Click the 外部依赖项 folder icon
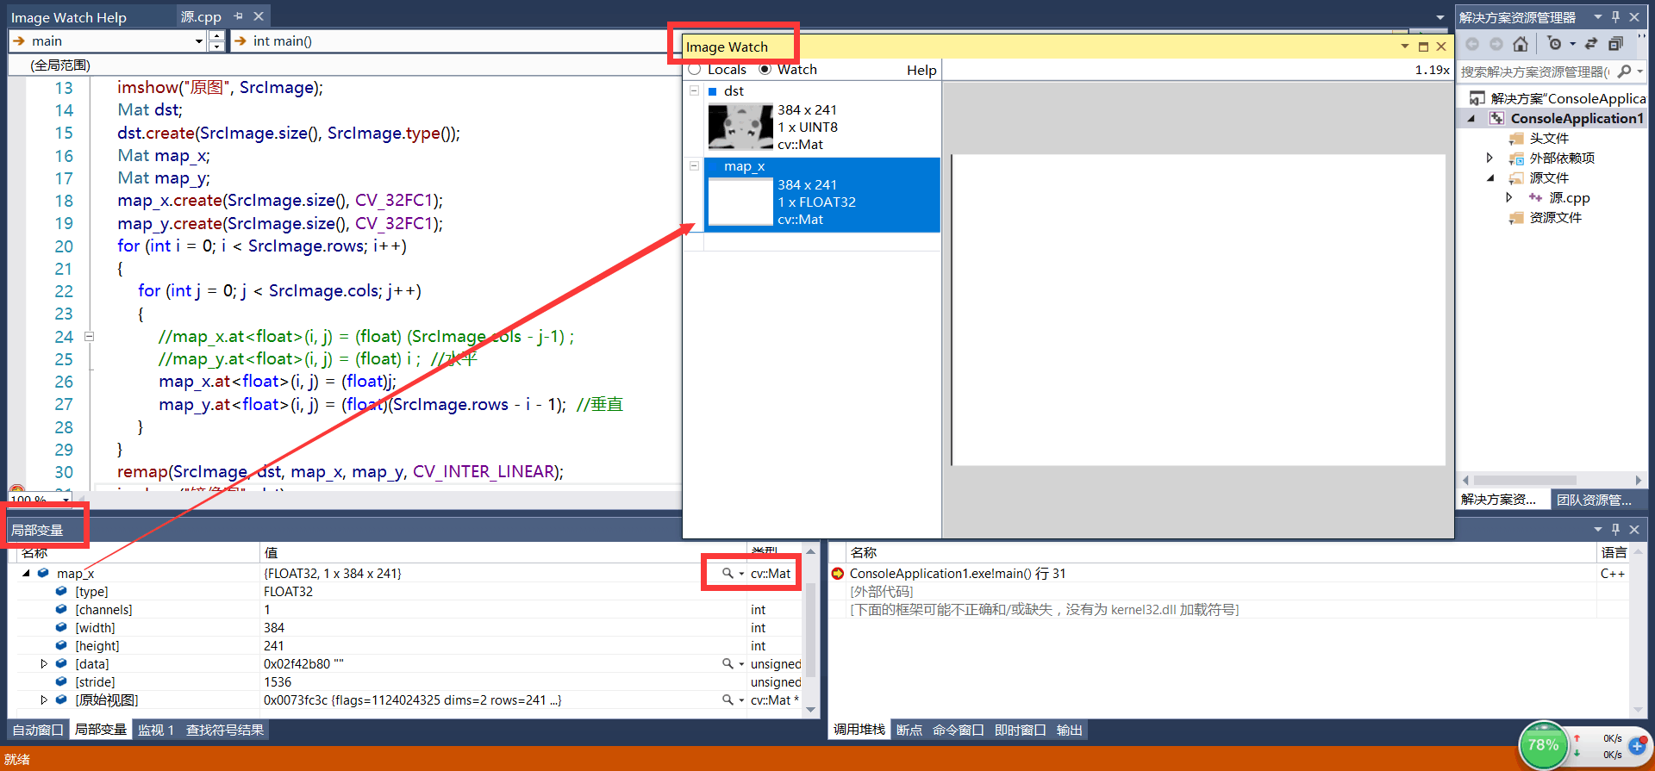Image resolution: width=1655 pixels, height=771 pixels. [x=1516, y=158]
